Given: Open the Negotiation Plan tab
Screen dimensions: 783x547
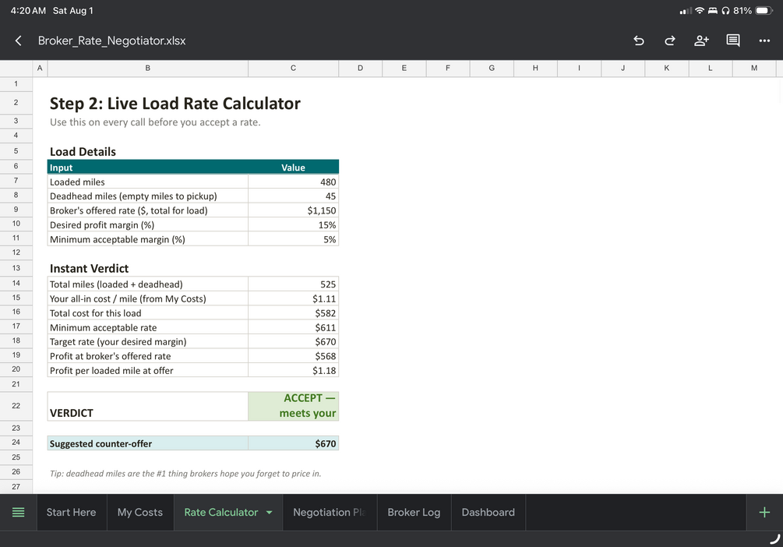Looking at the screenshot, I should [330, 513].
